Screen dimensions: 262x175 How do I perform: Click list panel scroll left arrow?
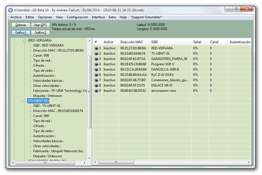click(x=96, y=162)
